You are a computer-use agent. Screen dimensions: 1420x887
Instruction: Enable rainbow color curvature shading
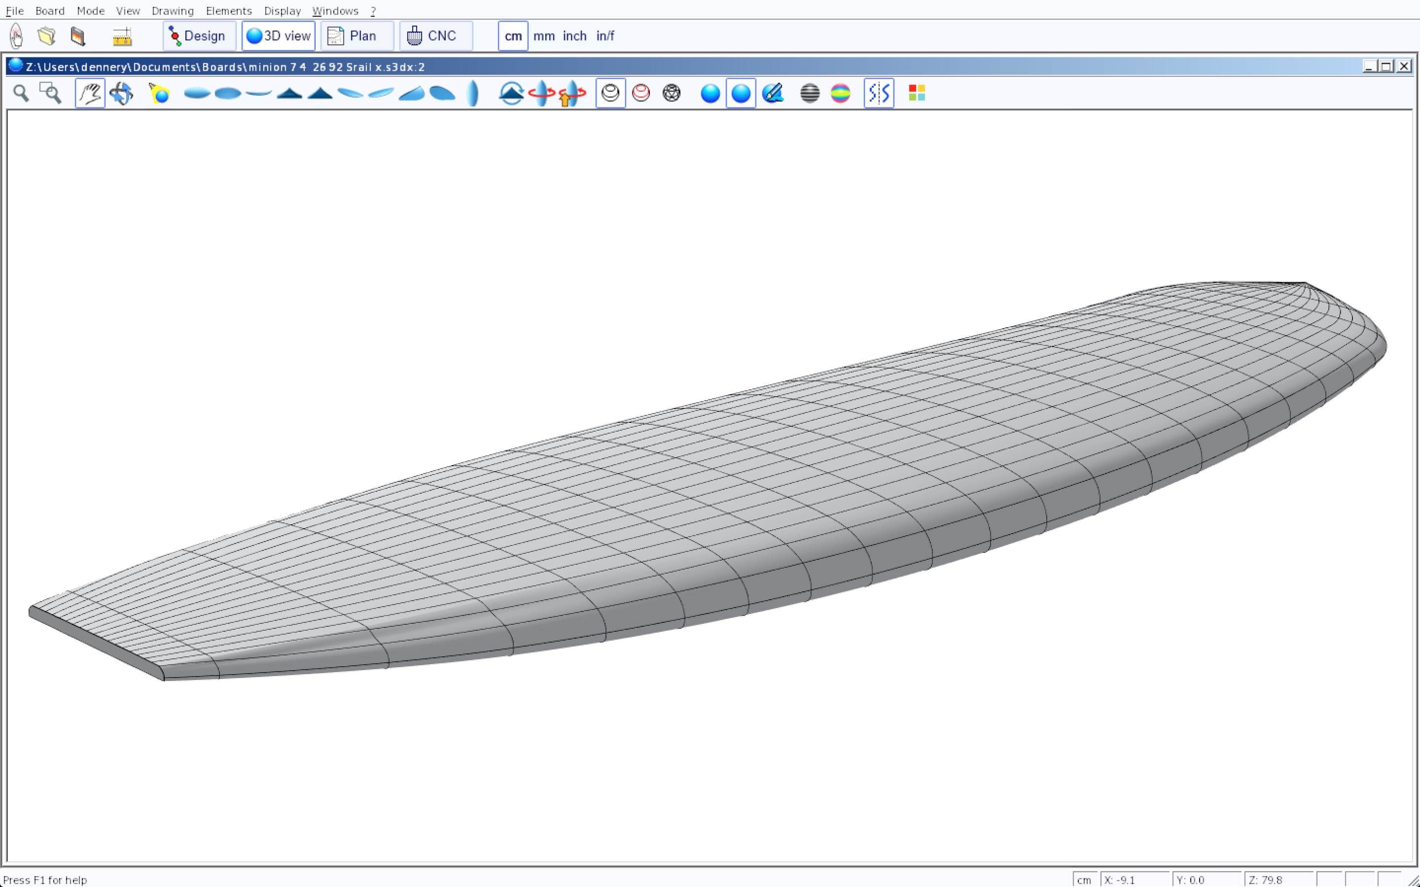click(x=840, y=93)
